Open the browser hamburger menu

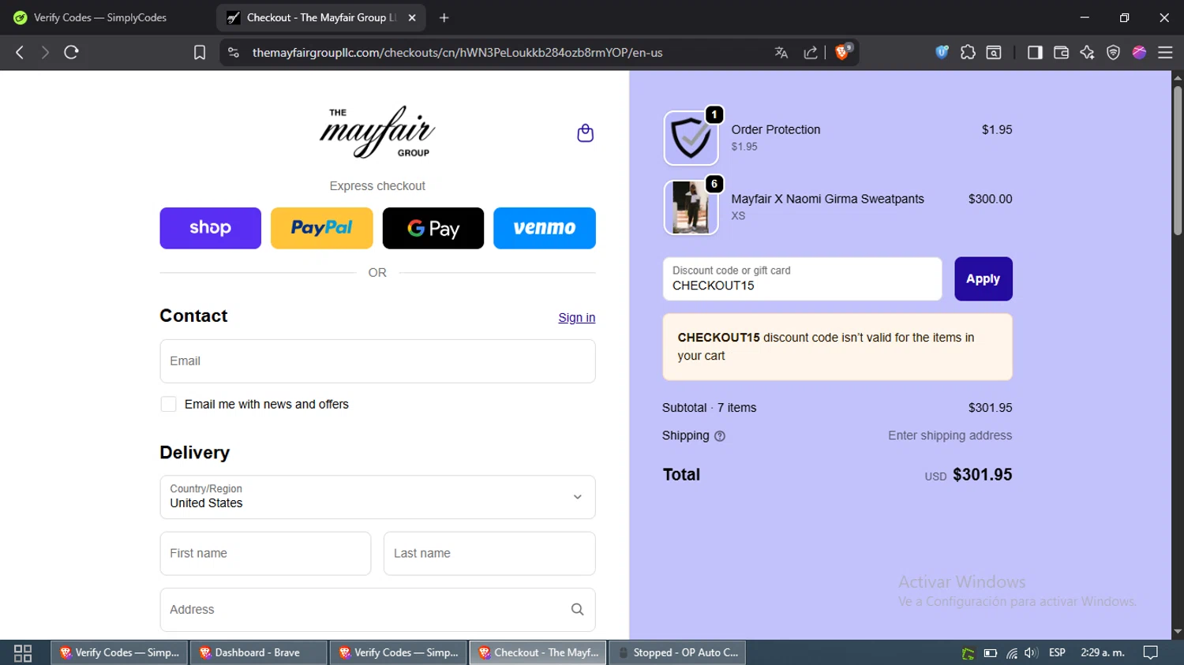coord(1165,52)
